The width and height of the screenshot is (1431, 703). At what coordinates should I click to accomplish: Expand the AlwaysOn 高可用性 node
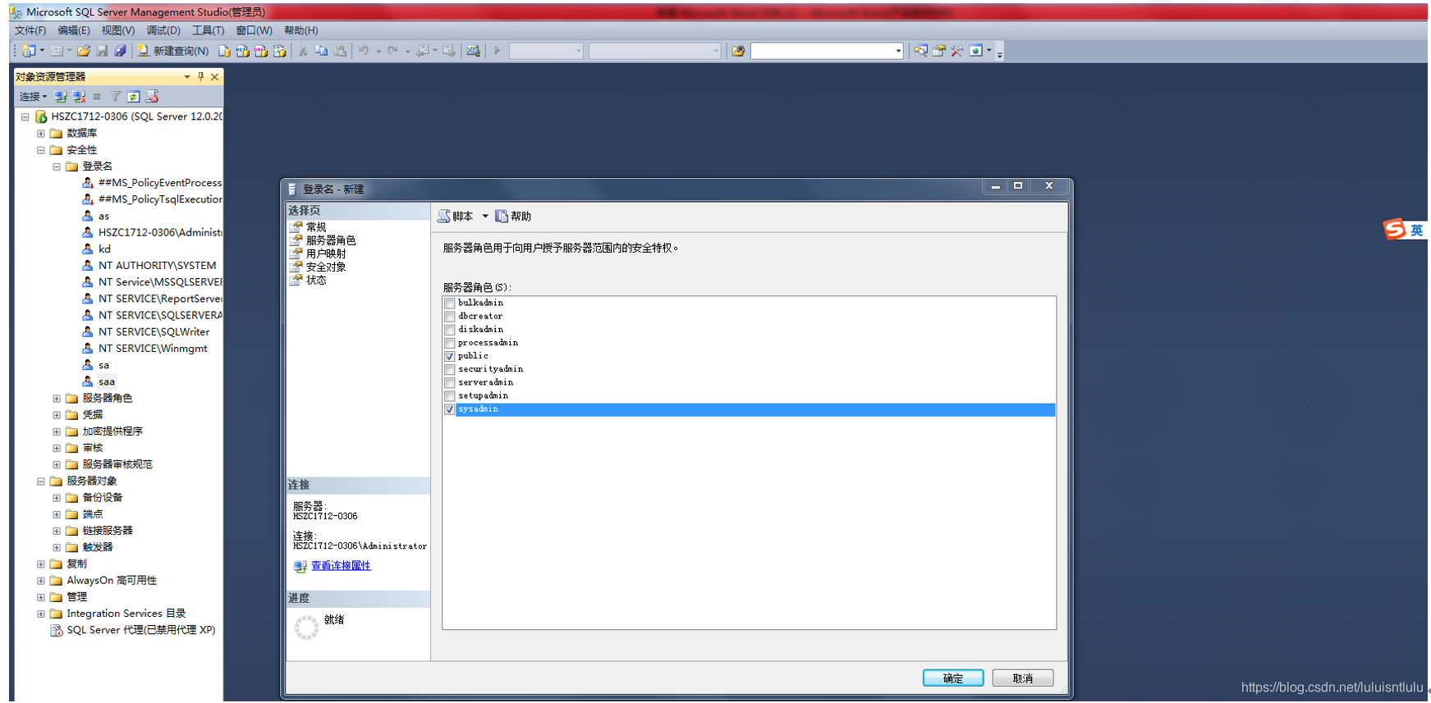(40, 581)
